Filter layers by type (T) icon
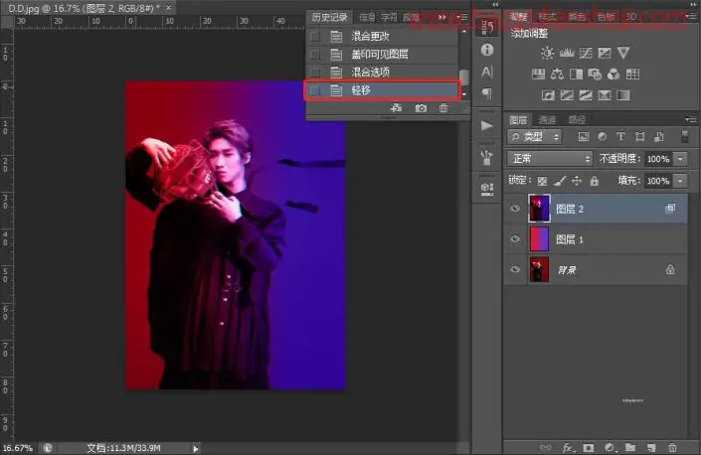 [620, 137]
